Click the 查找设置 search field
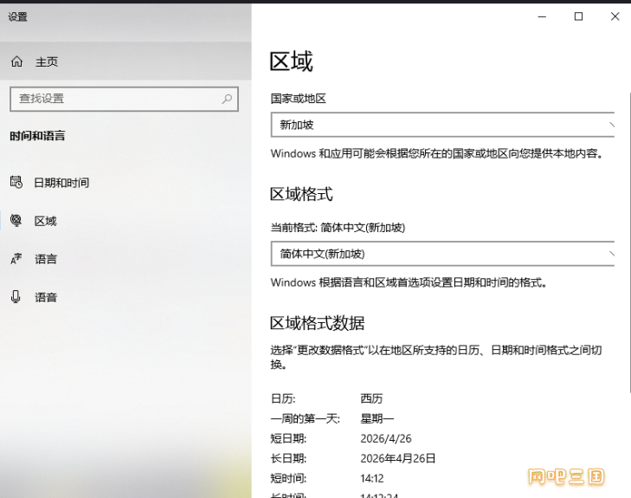Screen dimensions: 631x498 124,99
